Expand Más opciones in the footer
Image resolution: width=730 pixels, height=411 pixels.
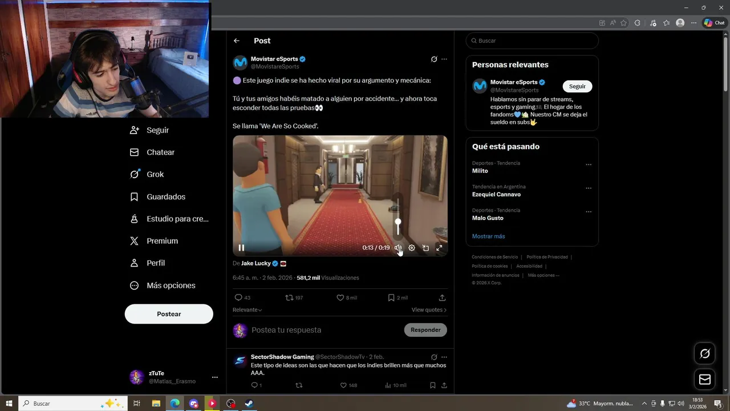[544, 275]
